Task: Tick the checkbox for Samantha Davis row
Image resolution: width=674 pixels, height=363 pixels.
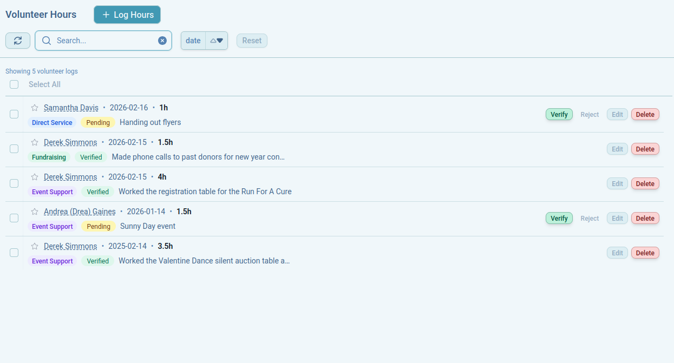Action: point(14,114)
